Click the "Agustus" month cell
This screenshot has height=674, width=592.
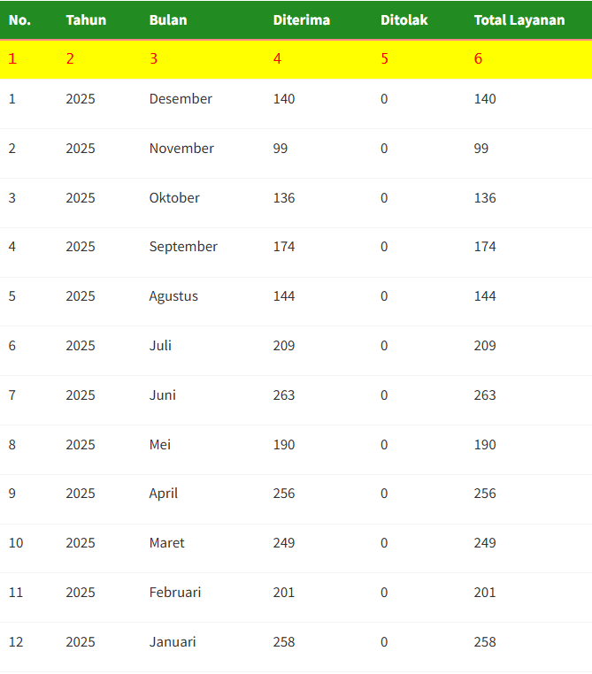[x=173, y=296]
